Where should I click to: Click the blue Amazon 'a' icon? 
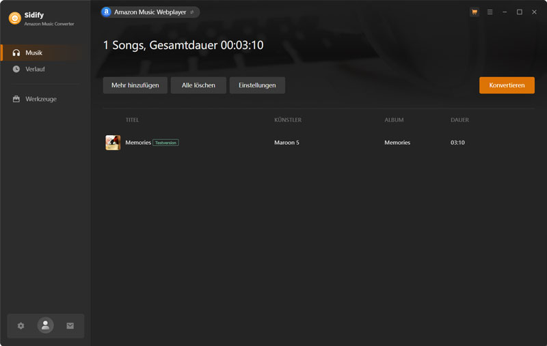point(106,12)
